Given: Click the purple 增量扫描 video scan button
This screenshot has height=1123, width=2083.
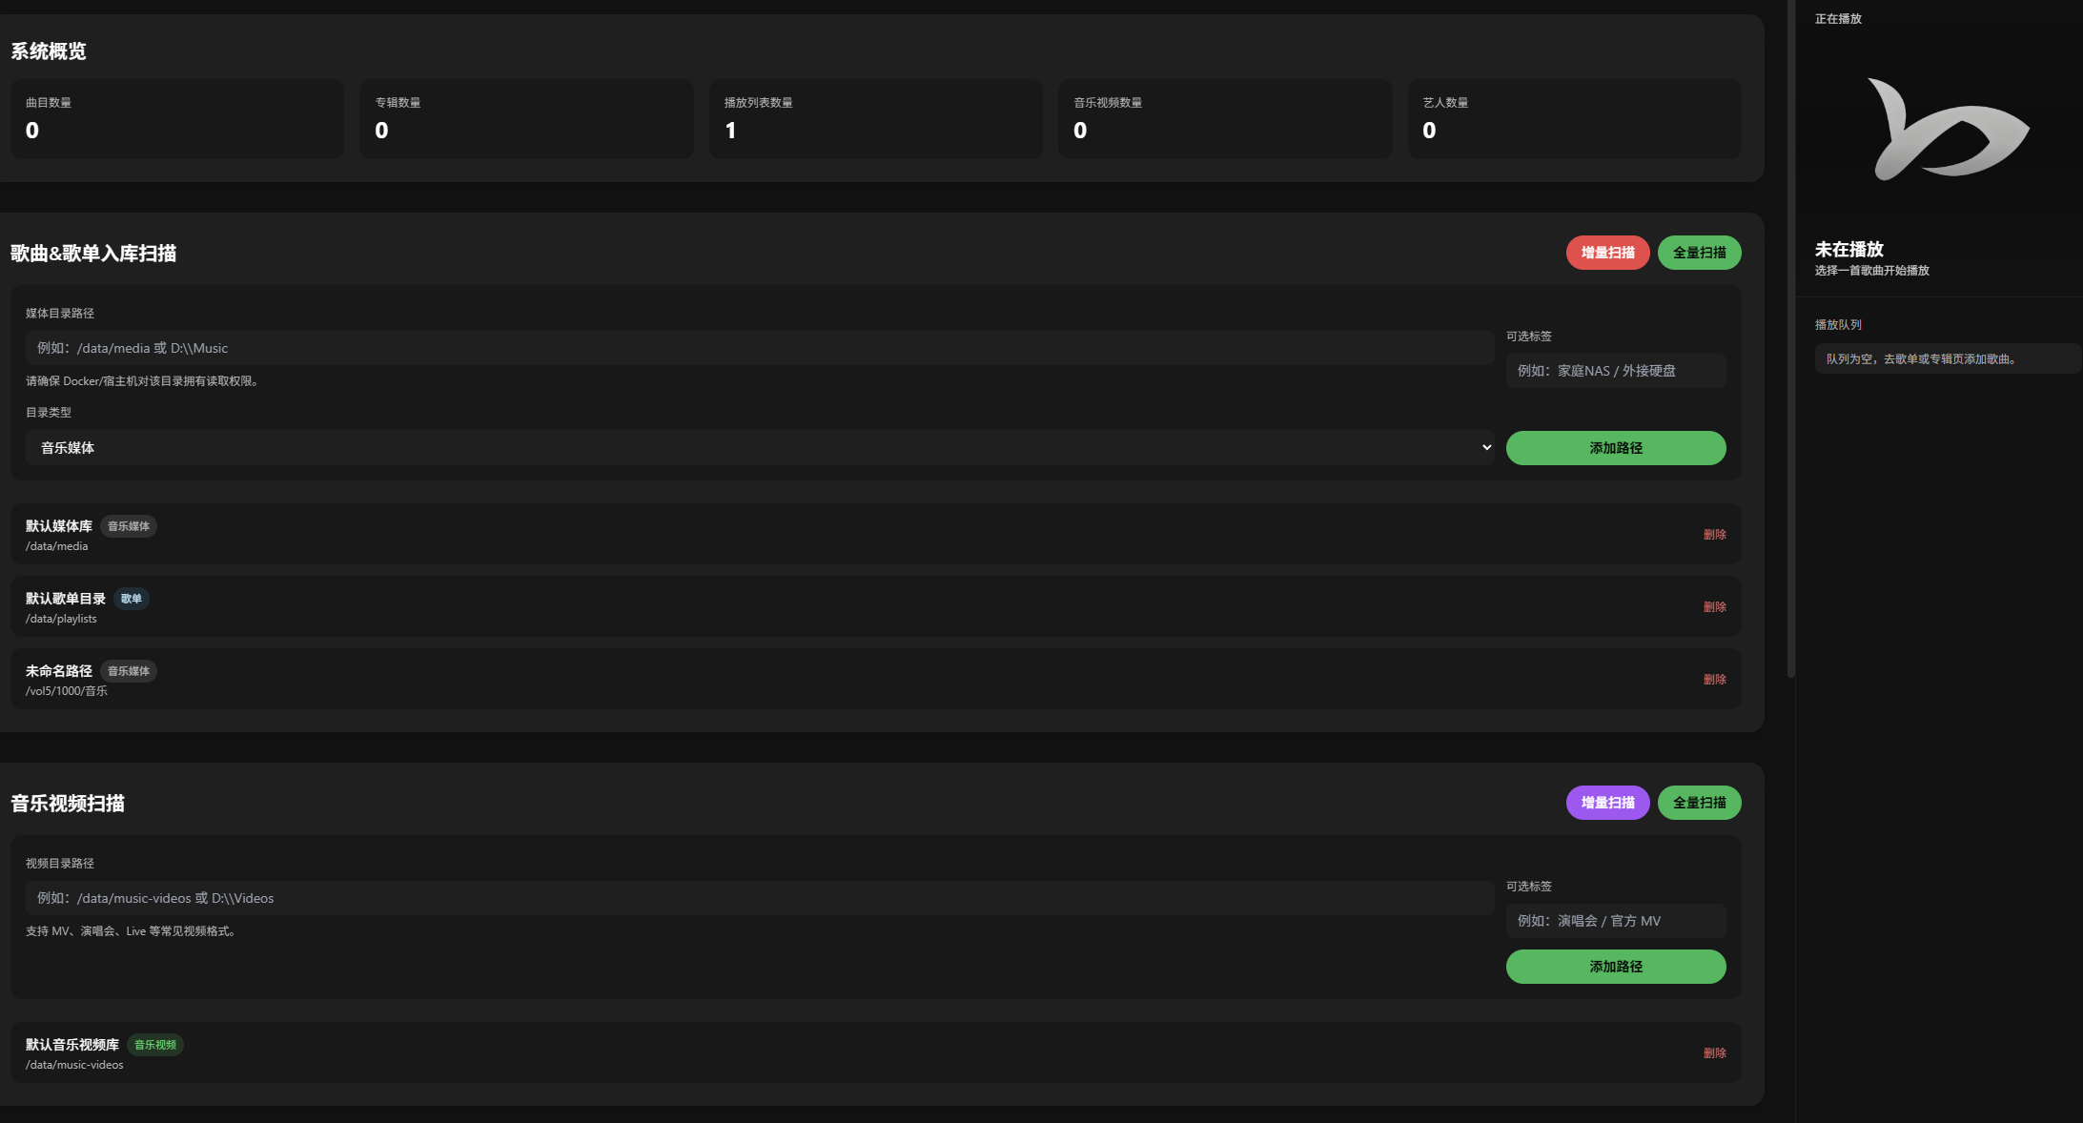Looking at the screenshot, I should tap(1607, 803).
